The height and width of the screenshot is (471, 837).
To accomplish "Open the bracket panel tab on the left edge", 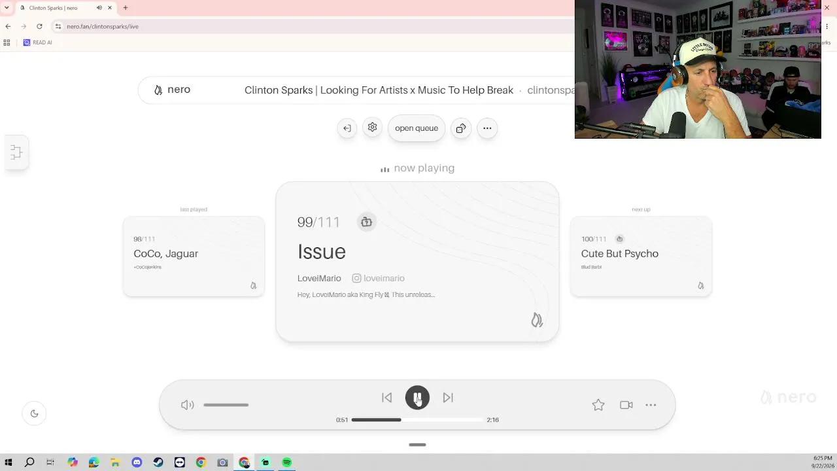I will [16, 153].
